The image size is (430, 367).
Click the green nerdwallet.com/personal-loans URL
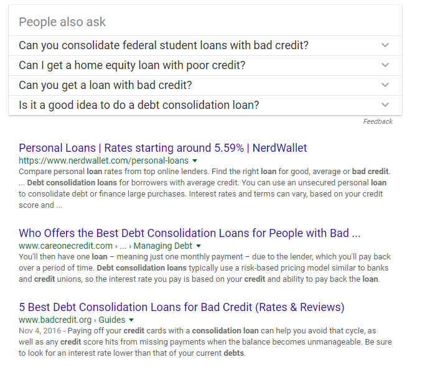point(104,160)
